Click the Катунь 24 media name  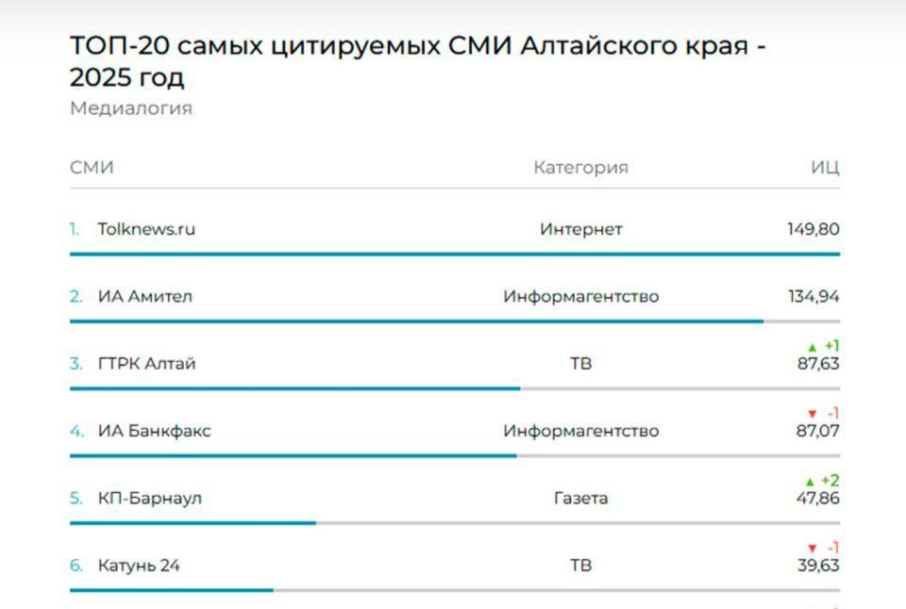coord(139,566)
